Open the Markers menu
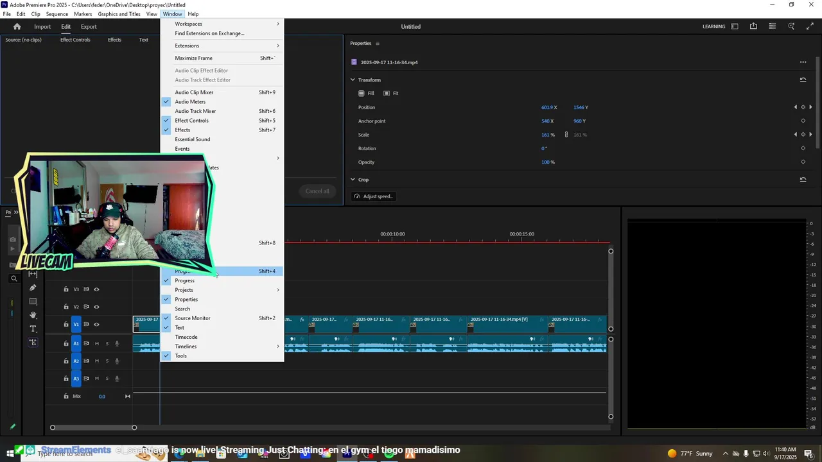 click(x=83, y=14)
